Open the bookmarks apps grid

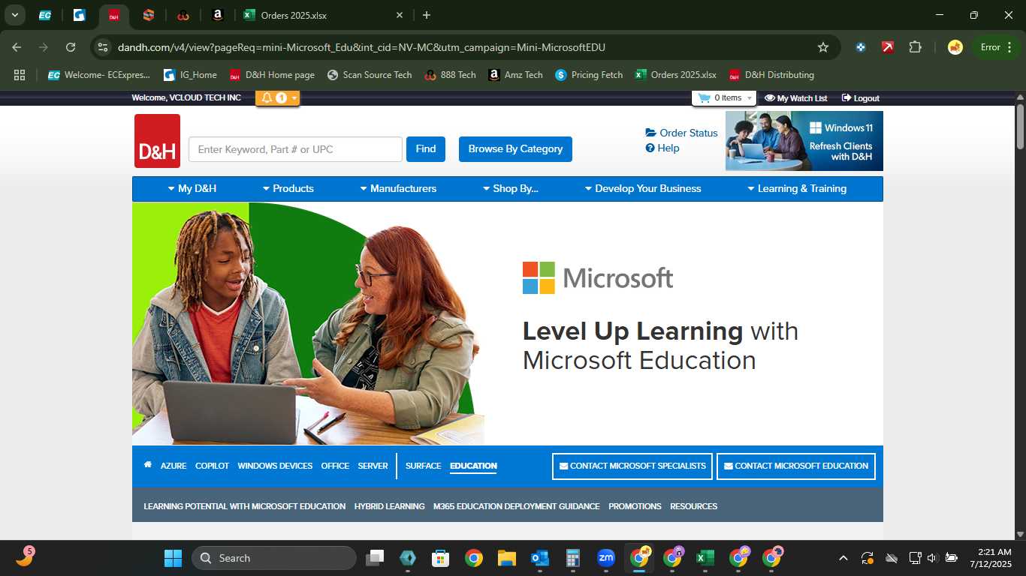pyautogui.click(x=20, y=75)
